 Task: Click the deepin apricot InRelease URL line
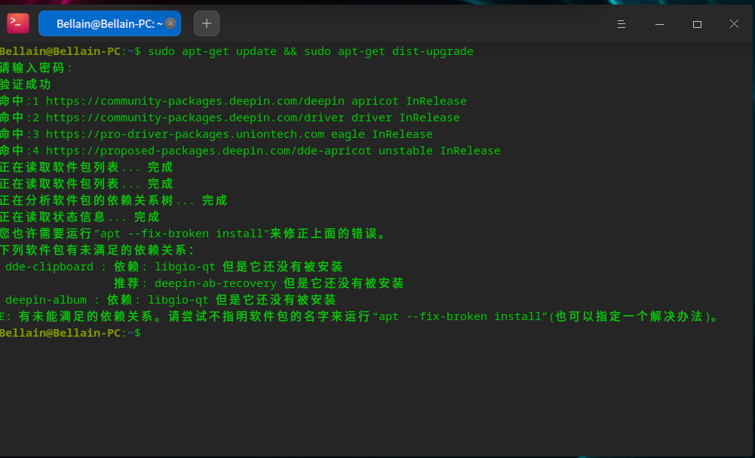pyautogui.click(x=233, y=101)
